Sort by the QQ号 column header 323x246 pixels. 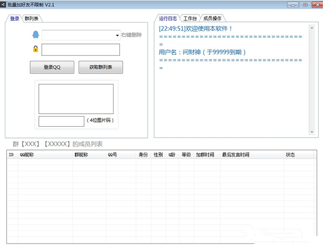[x=121, y=155]
